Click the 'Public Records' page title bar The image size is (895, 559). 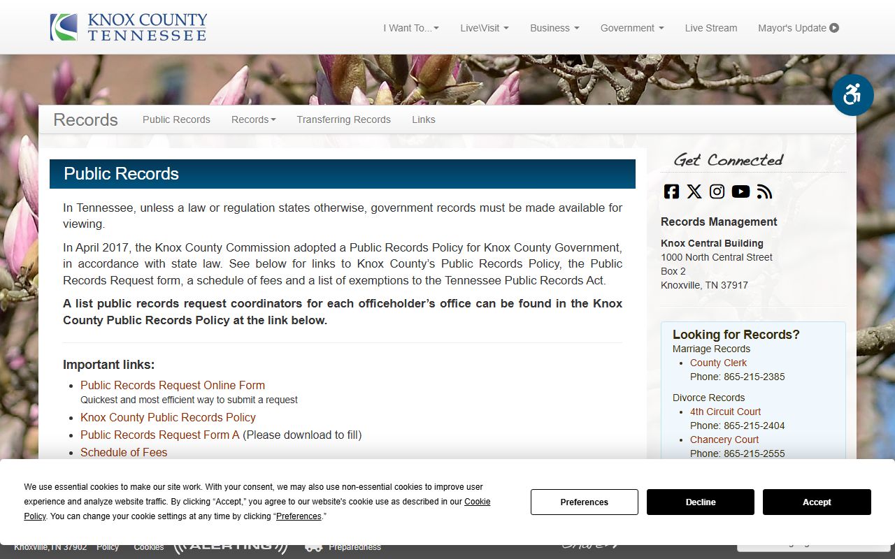(x=343, y=174)
